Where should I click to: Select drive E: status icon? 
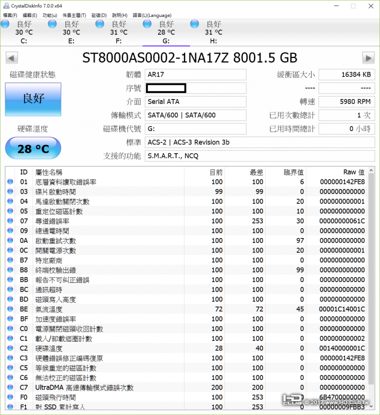point(52,24)
